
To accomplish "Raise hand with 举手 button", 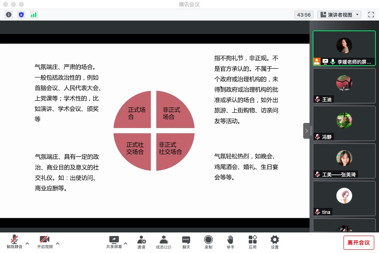I will coord(230,242).
